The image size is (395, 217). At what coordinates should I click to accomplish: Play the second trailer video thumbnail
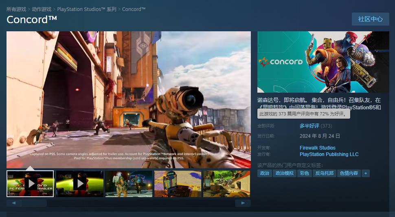coord(79,184)
